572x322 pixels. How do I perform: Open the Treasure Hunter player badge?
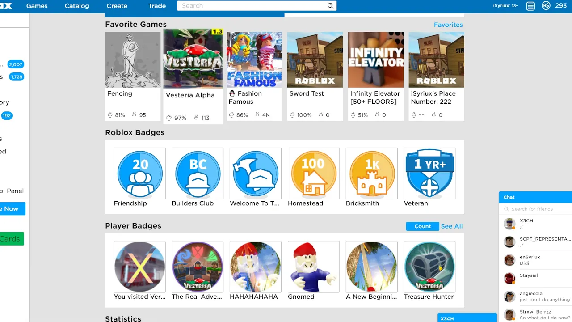tap(429, 267)
